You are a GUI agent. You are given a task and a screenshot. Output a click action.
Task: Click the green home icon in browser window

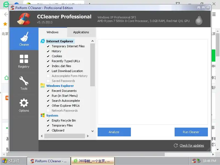point(6,78)
